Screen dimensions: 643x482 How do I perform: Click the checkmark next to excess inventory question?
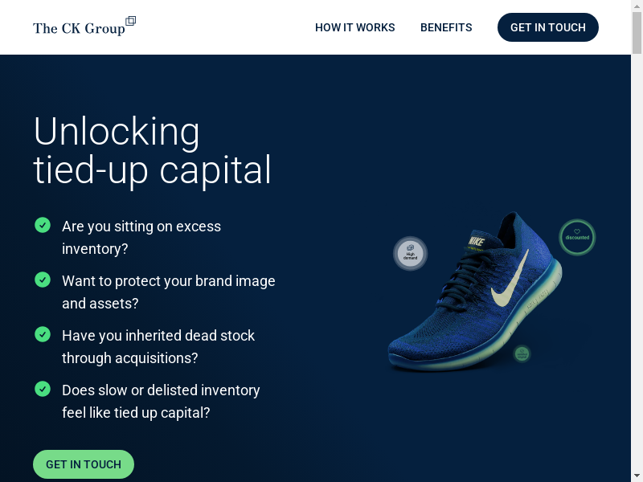(x=43, y=225)
